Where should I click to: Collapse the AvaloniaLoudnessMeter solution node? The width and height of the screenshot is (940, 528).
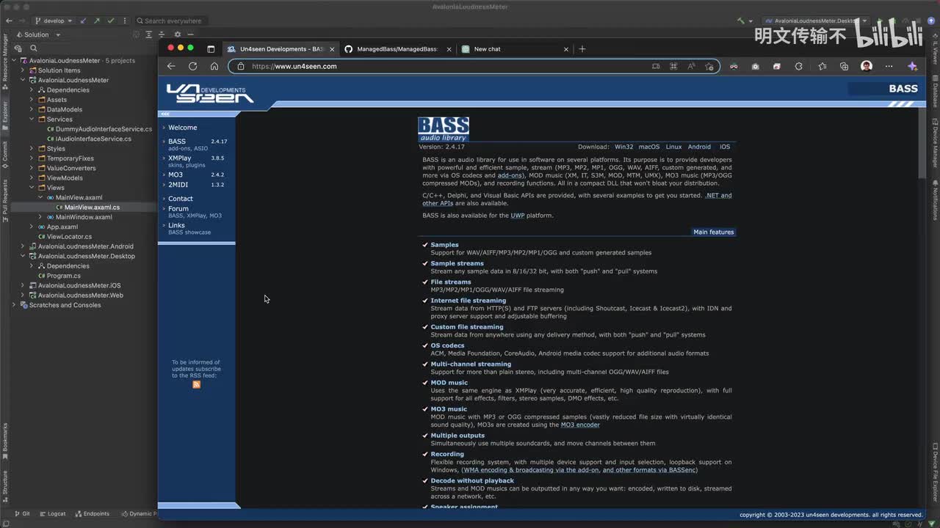click(x=14, y=61)
